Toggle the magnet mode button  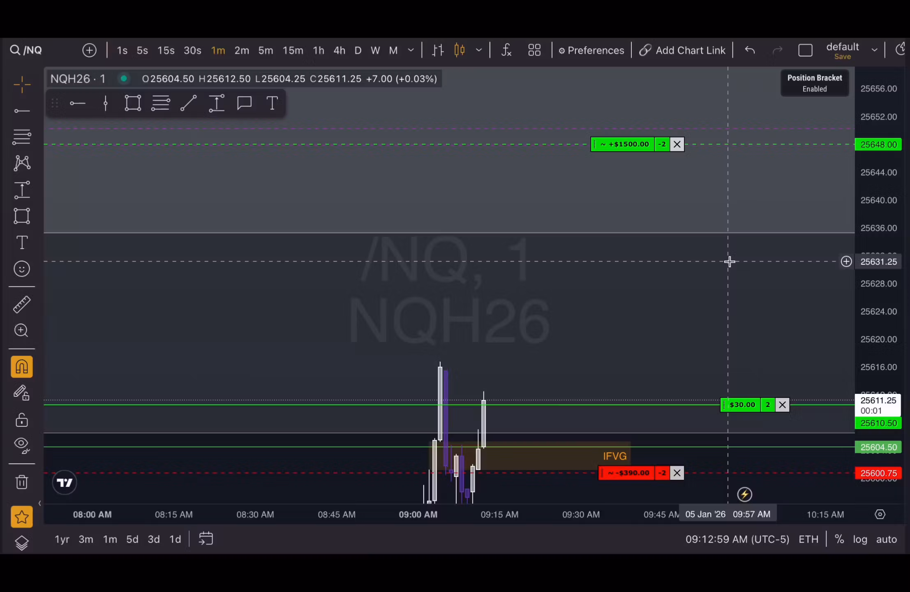(22, 367)
